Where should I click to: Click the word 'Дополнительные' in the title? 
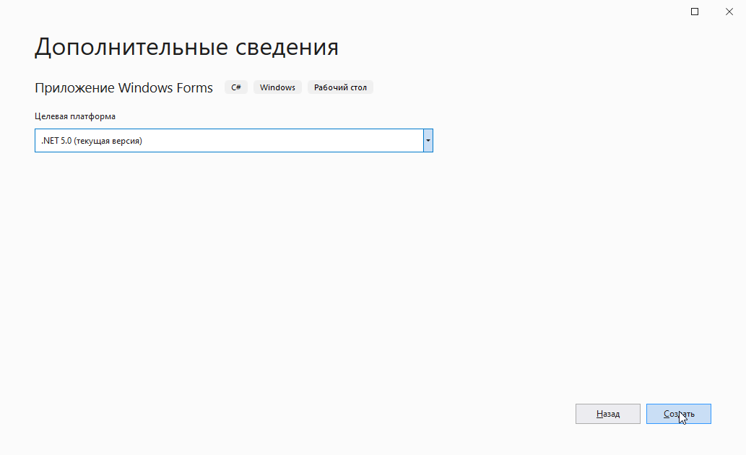[x=131, y=47]
